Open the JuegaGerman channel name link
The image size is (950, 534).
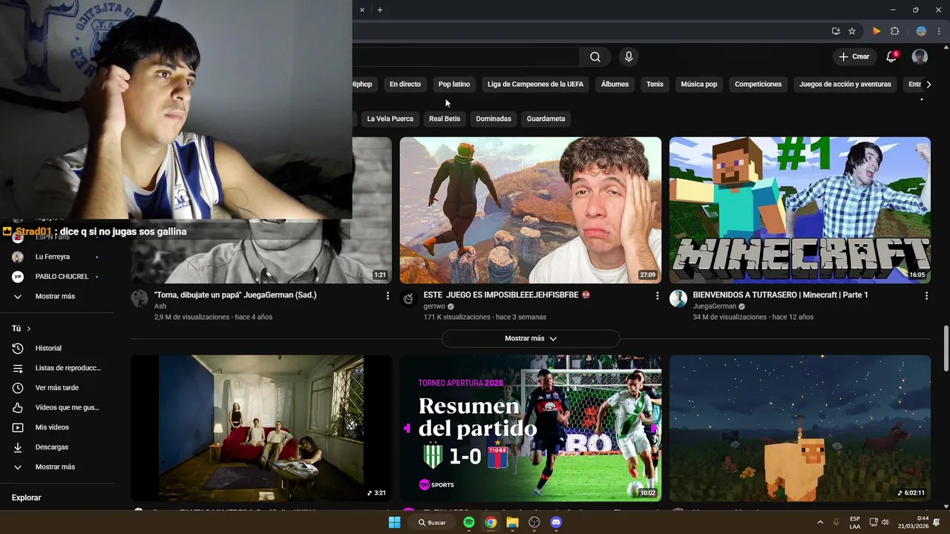(x=714, y=306)
